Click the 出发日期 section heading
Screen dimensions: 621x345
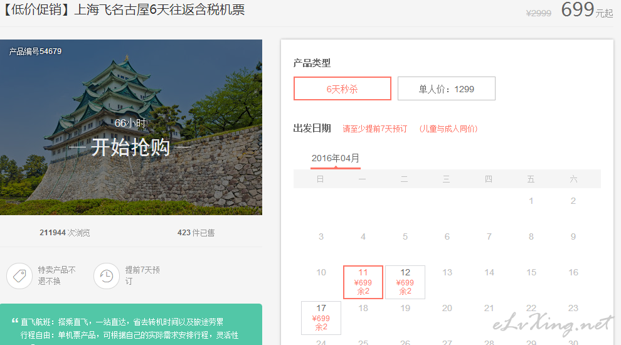tap(312, 129)
